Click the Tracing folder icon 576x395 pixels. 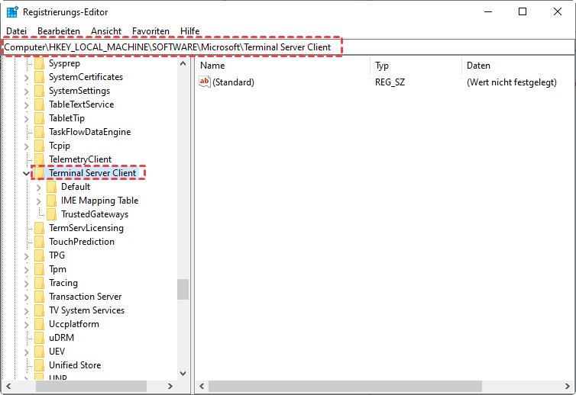39,283
